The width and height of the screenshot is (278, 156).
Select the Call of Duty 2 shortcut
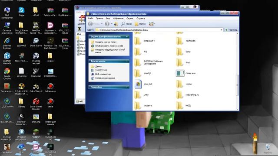[36, 88]
